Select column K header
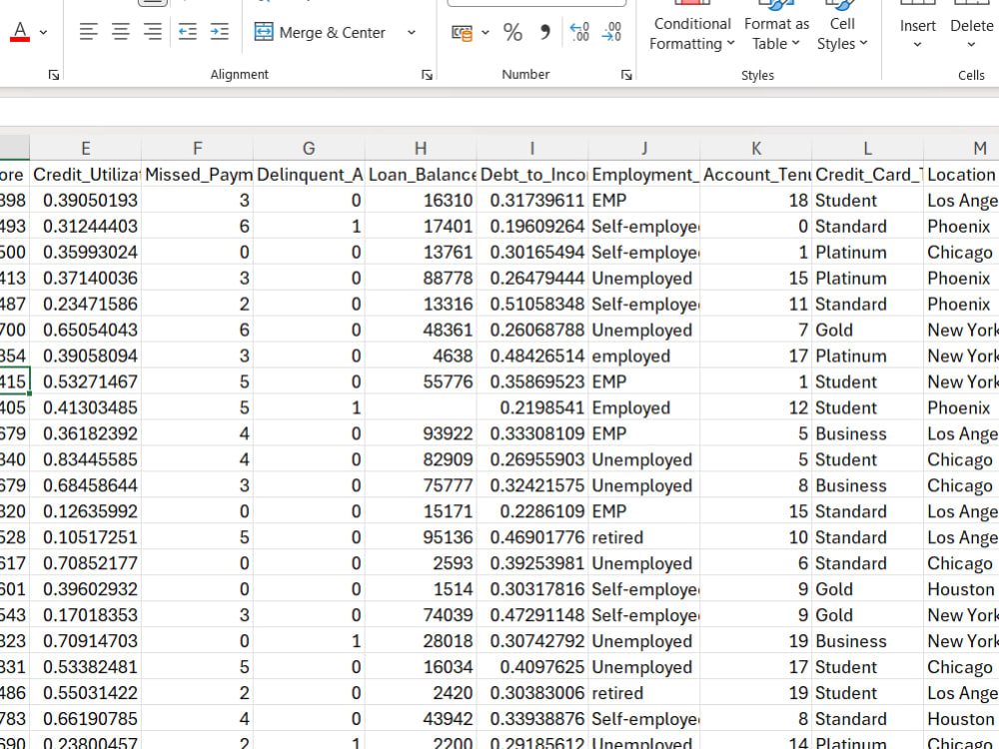This screenshot has height=749, width=999. 756,149
